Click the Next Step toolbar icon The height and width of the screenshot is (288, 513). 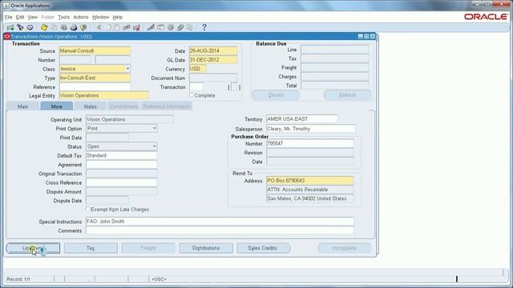click(x=55, y=28)
